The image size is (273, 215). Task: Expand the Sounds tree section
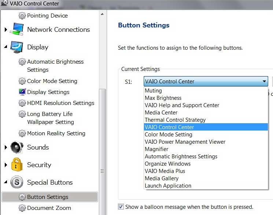click(x=6, y=147)
